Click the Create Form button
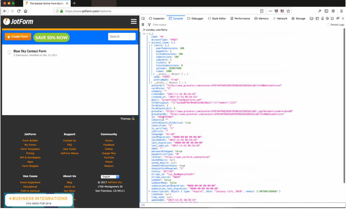The height and width of the screenshot is (209, 347). tap(18, 37)
